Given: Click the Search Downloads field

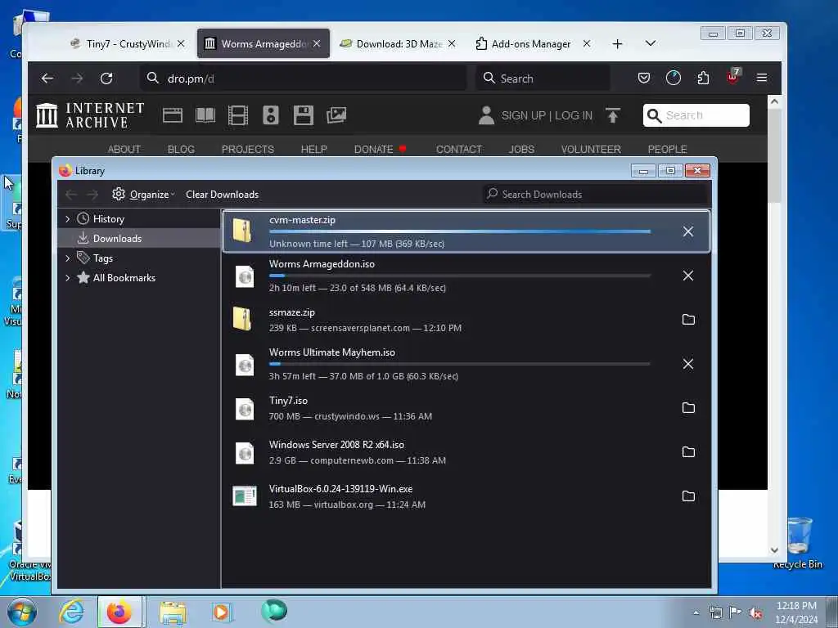Looking at the screenshot, I should tap(595, 195).
